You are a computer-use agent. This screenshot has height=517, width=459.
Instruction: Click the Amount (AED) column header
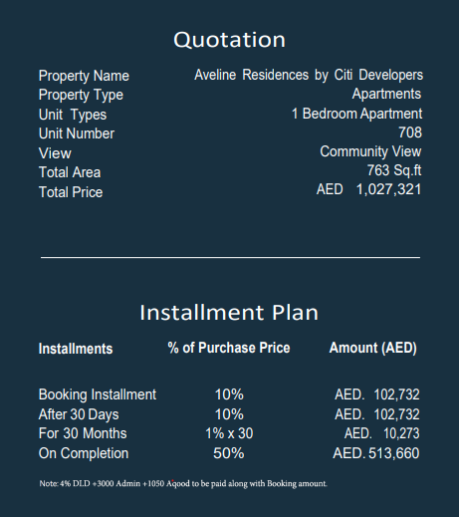pos(373,348)
